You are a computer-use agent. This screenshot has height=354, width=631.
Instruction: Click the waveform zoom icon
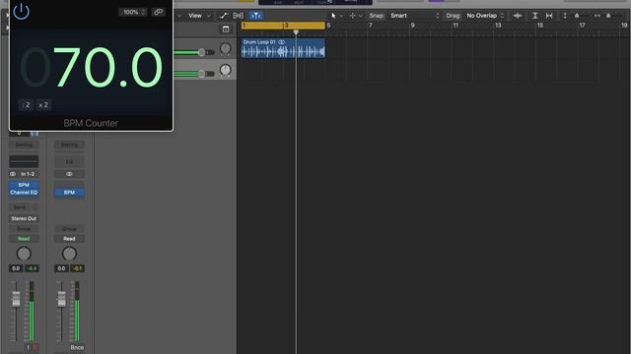(518, 16)
